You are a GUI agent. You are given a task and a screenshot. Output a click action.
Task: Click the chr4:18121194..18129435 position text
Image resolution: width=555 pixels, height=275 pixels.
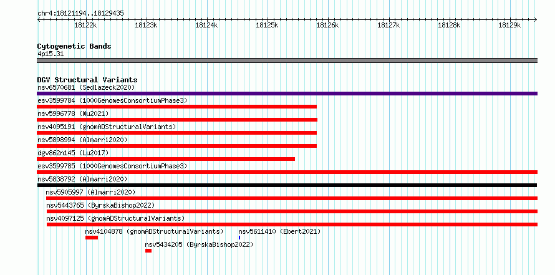(x=80, y=14)
